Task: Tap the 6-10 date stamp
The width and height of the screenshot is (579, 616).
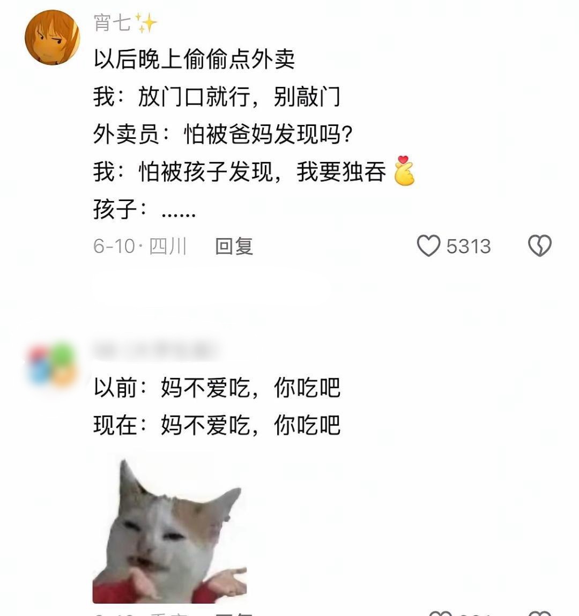Action: pyautogui.click(x=114, y=246)
